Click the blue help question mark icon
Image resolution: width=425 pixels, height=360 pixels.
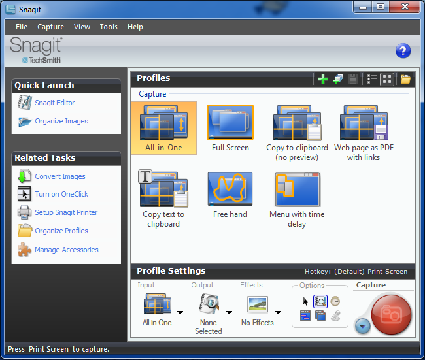[403, 51]
